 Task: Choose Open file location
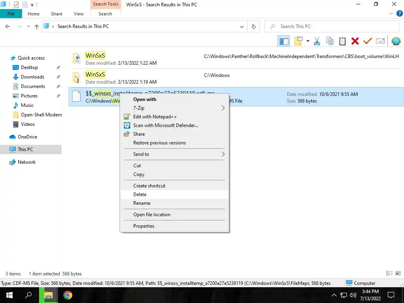click(174, 215)
